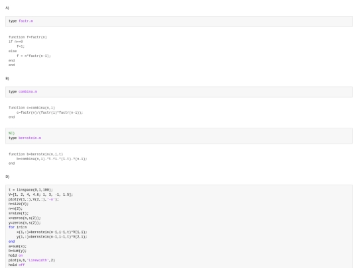Screen dimensions: 358x268
Task: Click the "function b=bernstein(n,i,t)" output line
Action: pos(36,154)
